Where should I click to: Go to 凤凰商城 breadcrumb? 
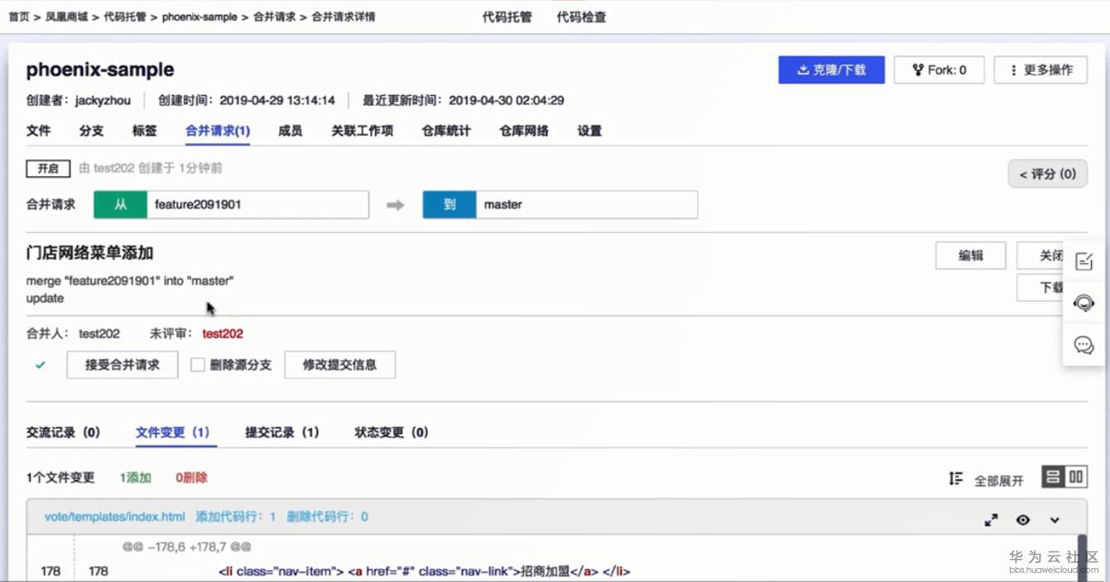tap(67, 17)
